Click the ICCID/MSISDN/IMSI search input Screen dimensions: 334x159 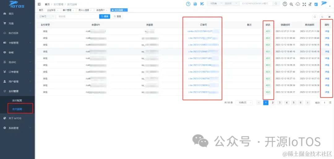[256, 4]
